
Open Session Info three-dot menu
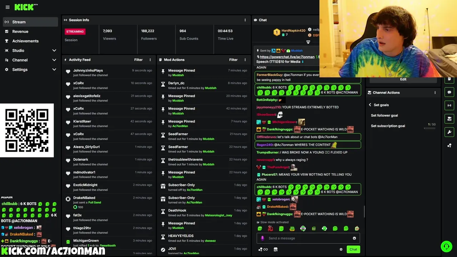[x=245, y=20]
